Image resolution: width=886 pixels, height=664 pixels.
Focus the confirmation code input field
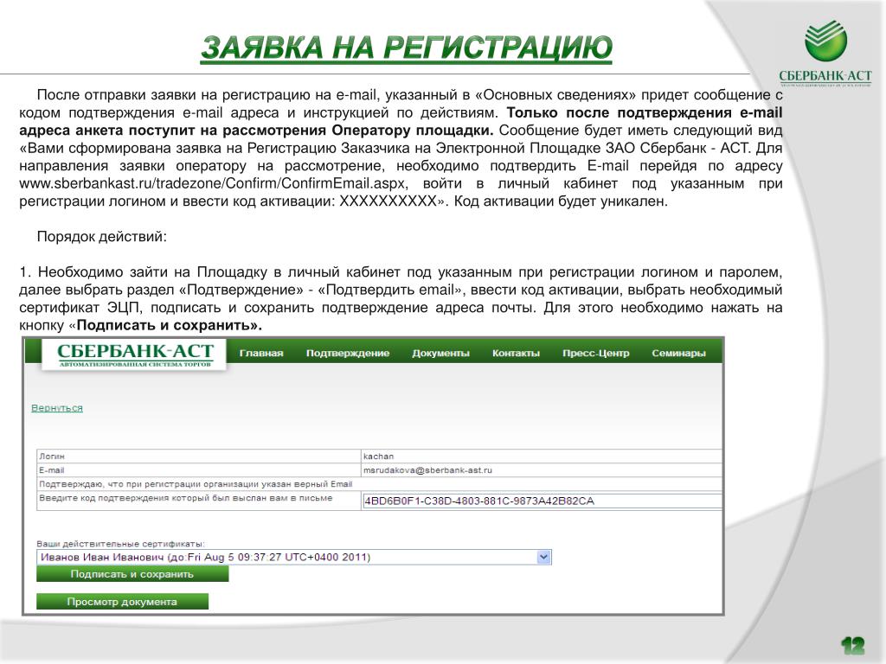[542, 501]
